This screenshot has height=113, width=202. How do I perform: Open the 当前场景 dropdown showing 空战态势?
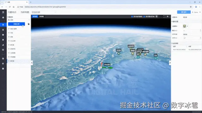coord(44,12)
